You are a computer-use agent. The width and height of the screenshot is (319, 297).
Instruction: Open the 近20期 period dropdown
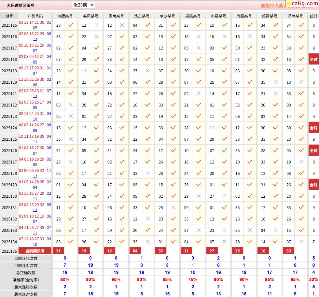click(x=83, y=5)
